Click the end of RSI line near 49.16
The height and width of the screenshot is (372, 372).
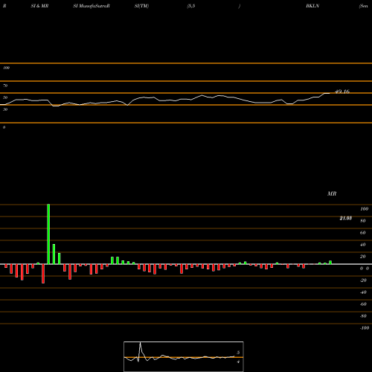pyautogui.click(x=329, y=93)
